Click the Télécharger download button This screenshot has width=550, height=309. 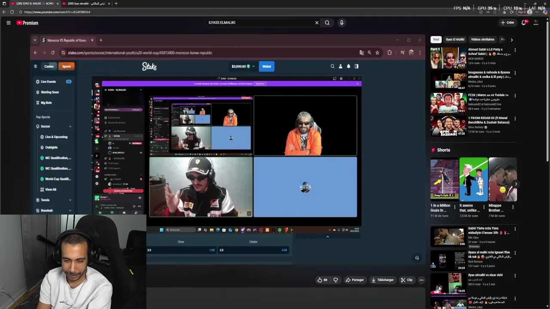click(x=382, y=280)
